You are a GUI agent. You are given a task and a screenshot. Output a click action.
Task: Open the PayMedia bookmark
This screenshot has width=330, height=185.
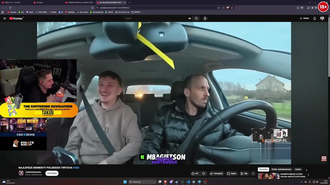[x=70, y=12]
